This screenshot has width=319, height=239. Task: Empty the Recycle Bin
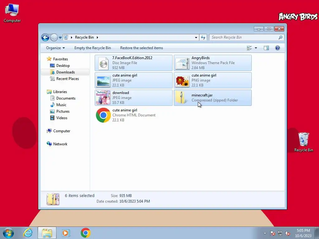[93, 48]
